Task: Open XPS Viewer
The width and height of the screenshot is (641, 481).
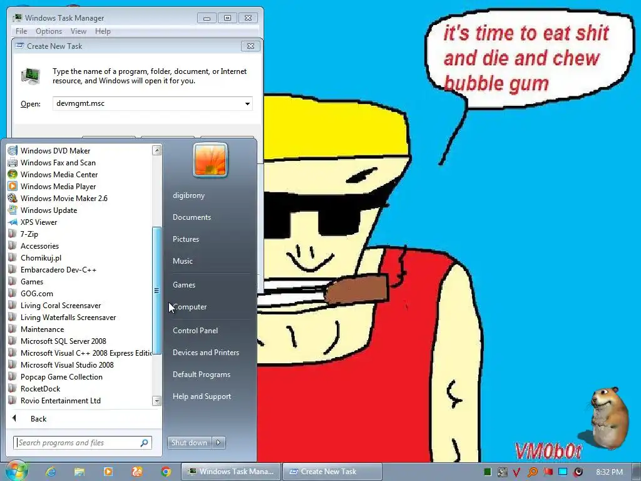Action: (x=38, y=222)
